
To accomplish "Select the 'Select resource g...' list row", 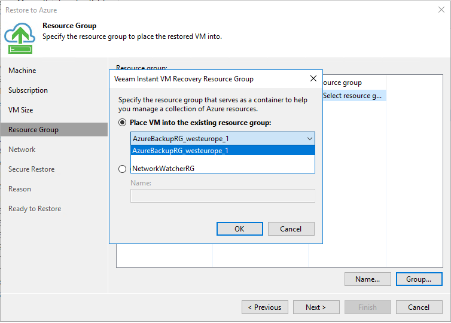I will point(354,96).
